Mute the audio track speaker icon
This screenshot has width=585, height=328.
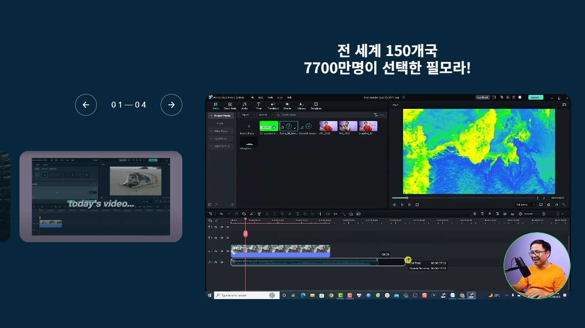coord(222,262)
